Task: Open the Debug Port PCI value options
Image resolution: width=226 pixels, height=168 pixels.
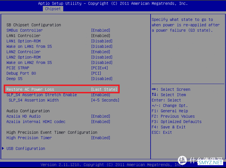Action: pyautogui.click(x=96, y=73)
